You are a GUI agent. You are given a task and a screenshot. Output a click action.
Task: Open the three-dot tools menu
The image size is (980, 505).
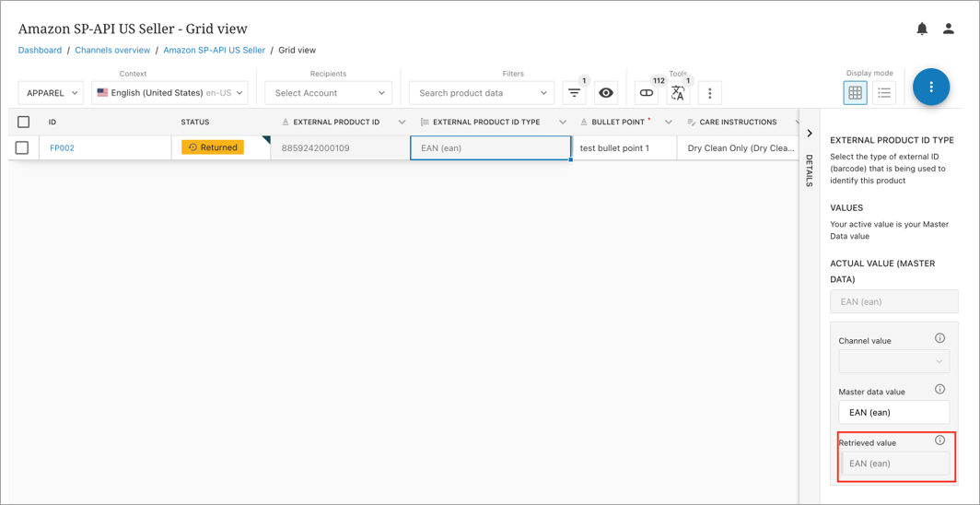(709, 93)
